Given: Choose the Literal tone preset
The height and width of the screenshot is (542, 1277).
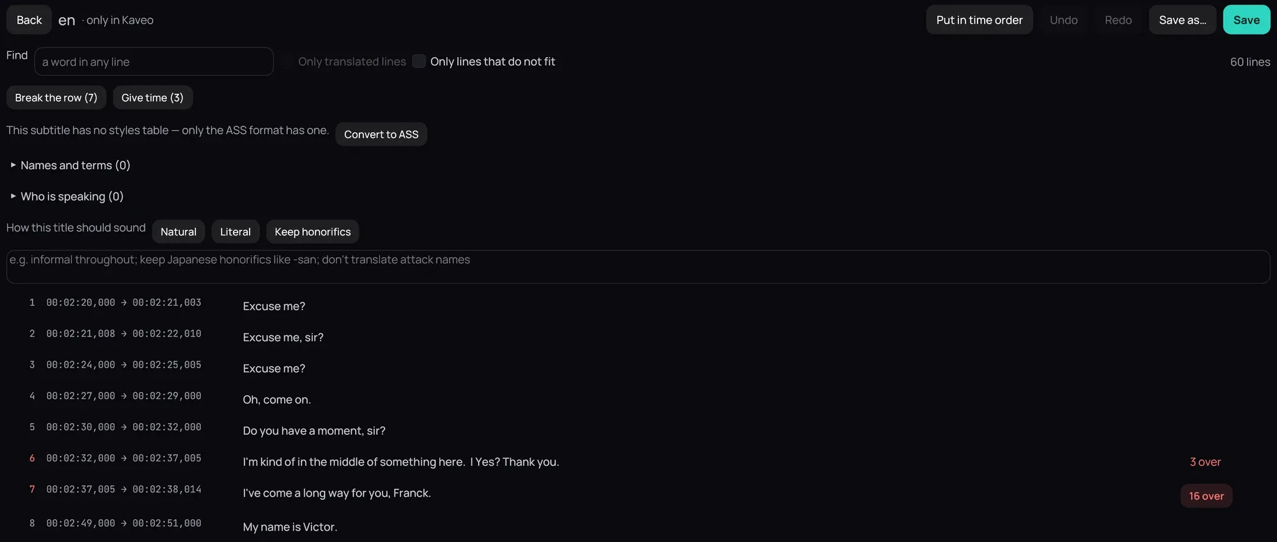Looking at the screenshot, I should [x=235, y=232].
